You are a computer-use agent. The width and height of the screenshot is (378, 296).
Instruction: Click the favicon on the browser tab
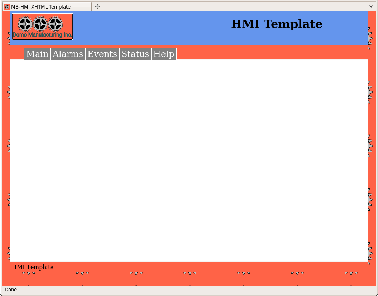tap(7, 7)
